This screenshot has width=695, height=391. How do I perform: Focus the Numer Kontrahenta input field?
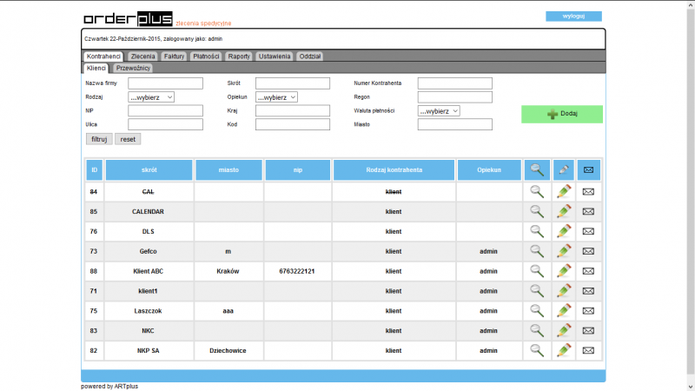tap(454, 83)
